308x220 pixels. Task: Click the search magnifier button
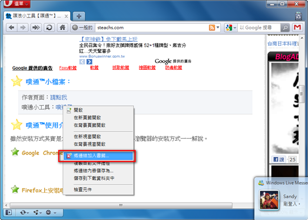[x=285, y=28]
